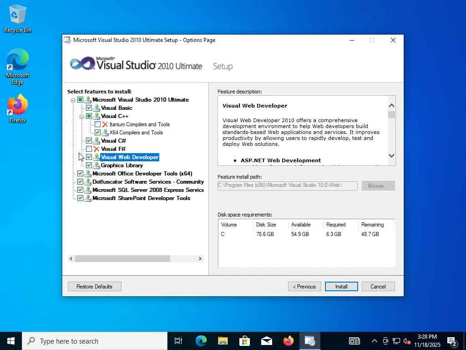Uncheck Microsoft SQL Server 2008 Express checkbox

(80, 190)
